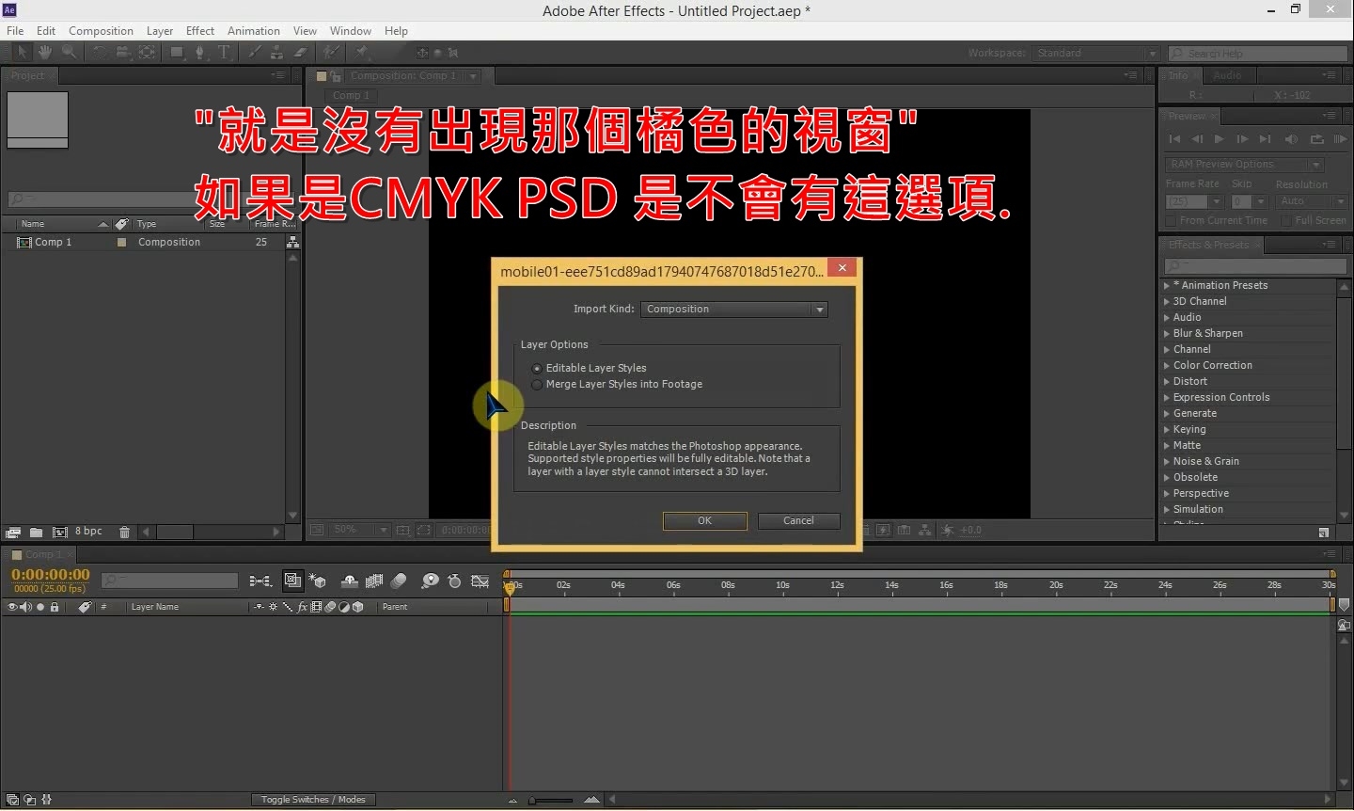Open the composition mini-flowchart in timeline

[260, 581]
